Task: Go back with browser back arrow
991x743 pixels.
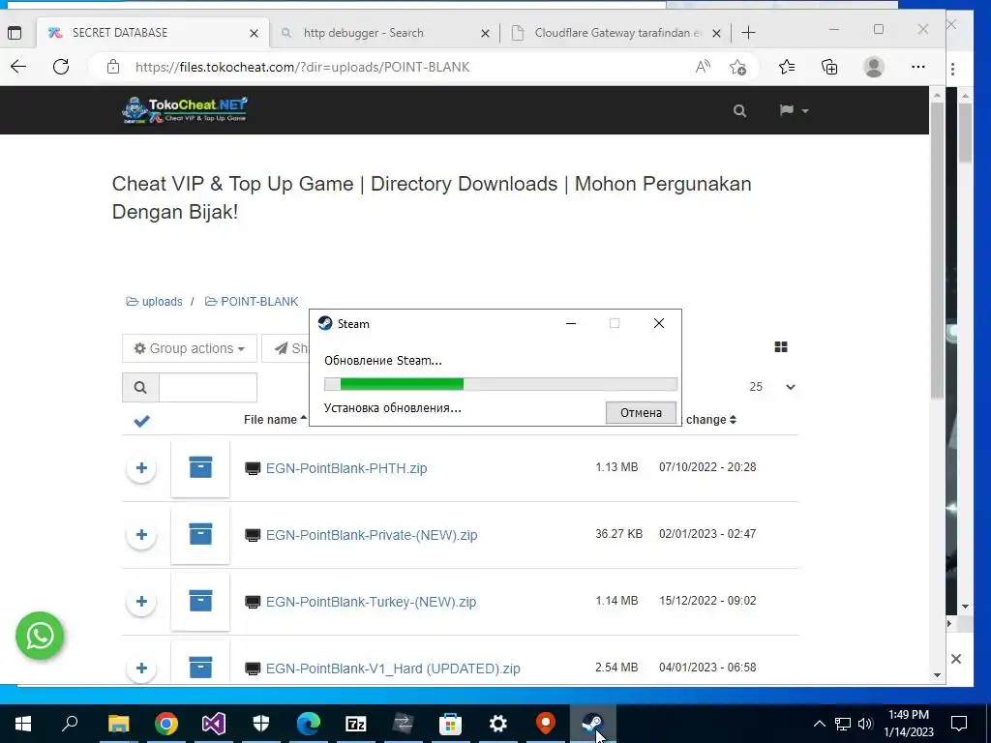Action: 18,67
